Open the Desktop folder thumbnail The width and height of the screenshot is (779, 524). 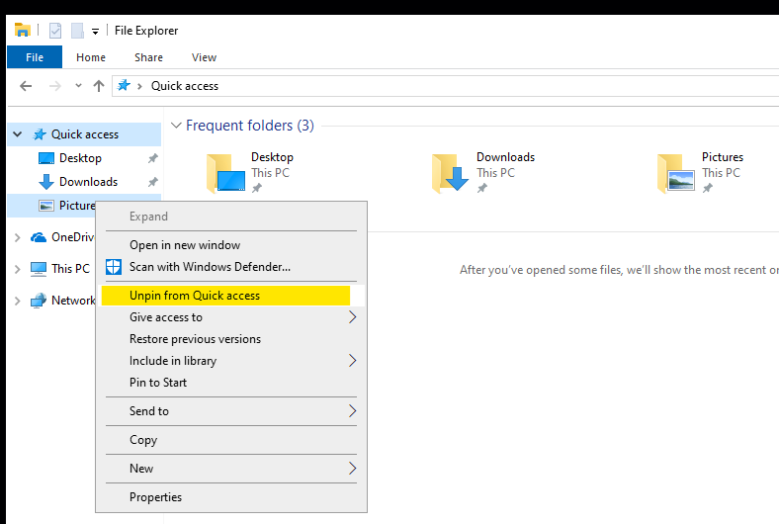tap(225, 173)
